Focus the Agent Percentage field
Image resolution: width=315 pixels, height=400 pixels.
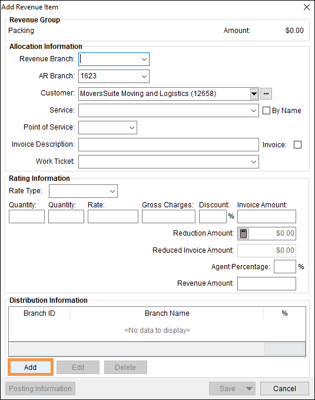(285, 267)
